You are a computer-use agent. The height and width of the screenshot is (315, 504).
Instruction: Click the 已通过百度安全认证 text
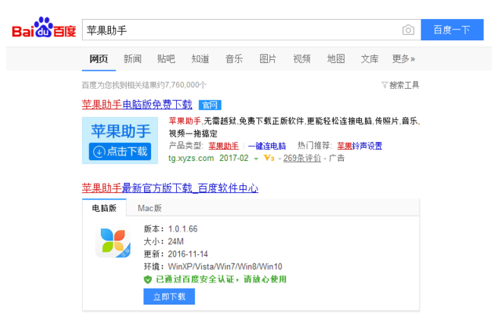195,279
